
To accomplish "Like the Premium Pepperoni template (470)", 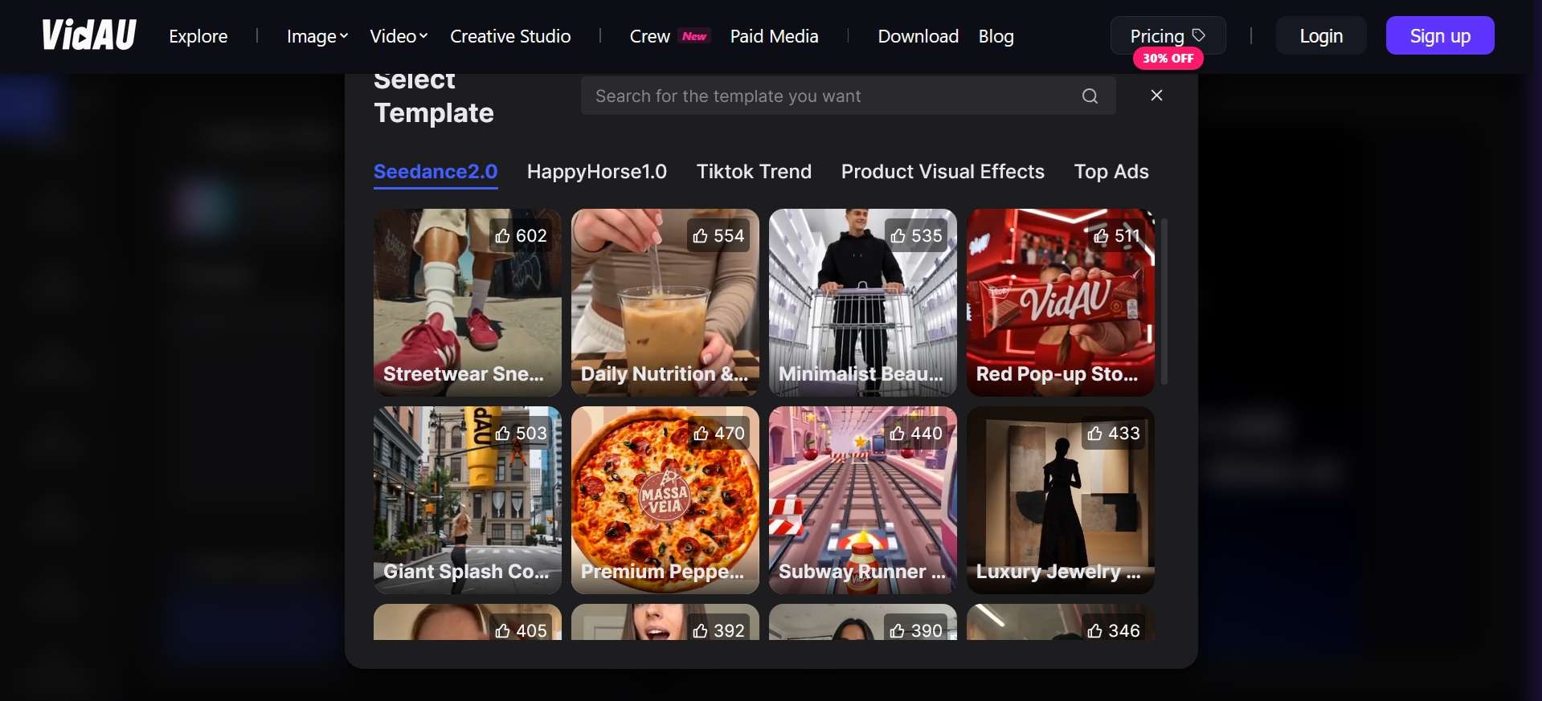I will pos(718,433).
